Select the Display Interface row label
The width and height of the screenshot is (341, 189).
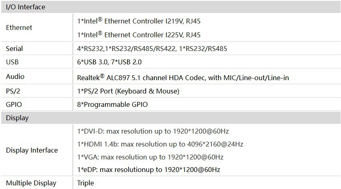click(x=32, y=150)
